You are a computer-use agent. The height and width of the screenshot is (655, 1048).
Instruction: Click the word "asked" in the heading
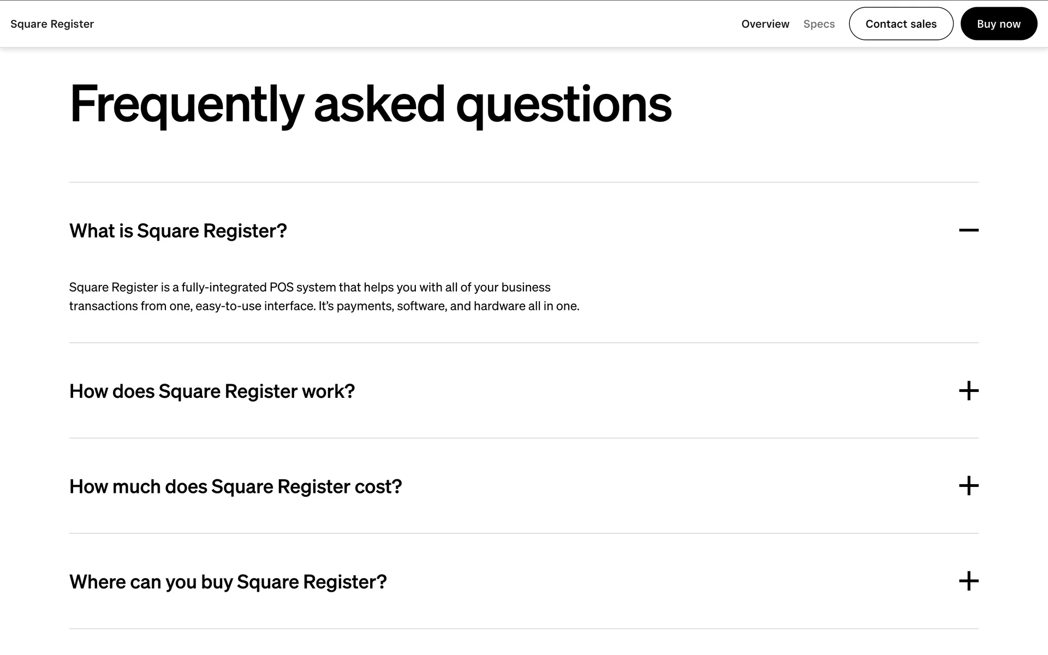coord(379,105)
